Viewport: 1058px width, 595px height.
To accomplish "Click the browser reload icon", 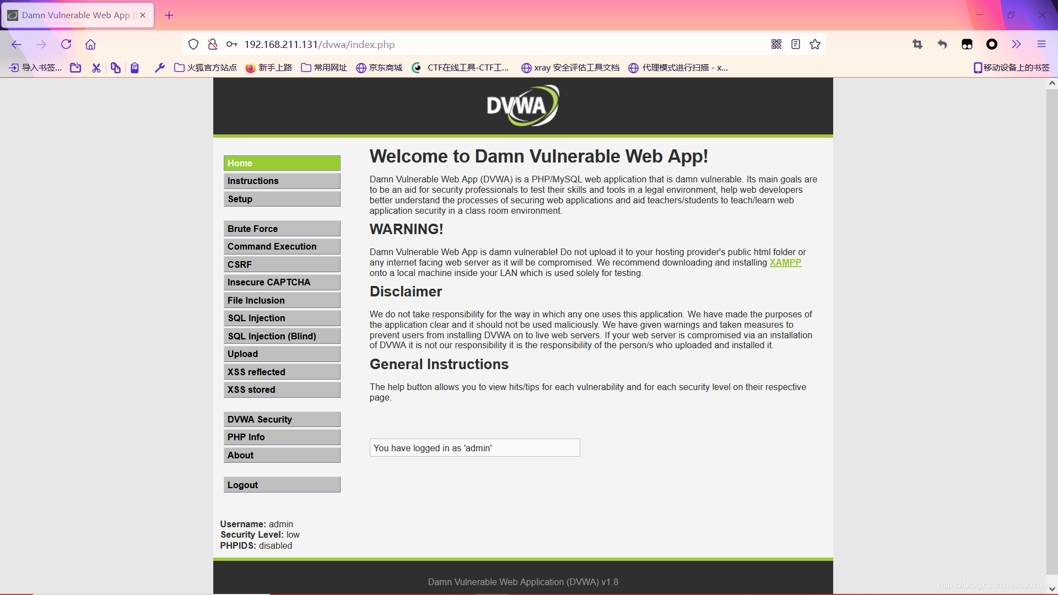I will [66, 45].
